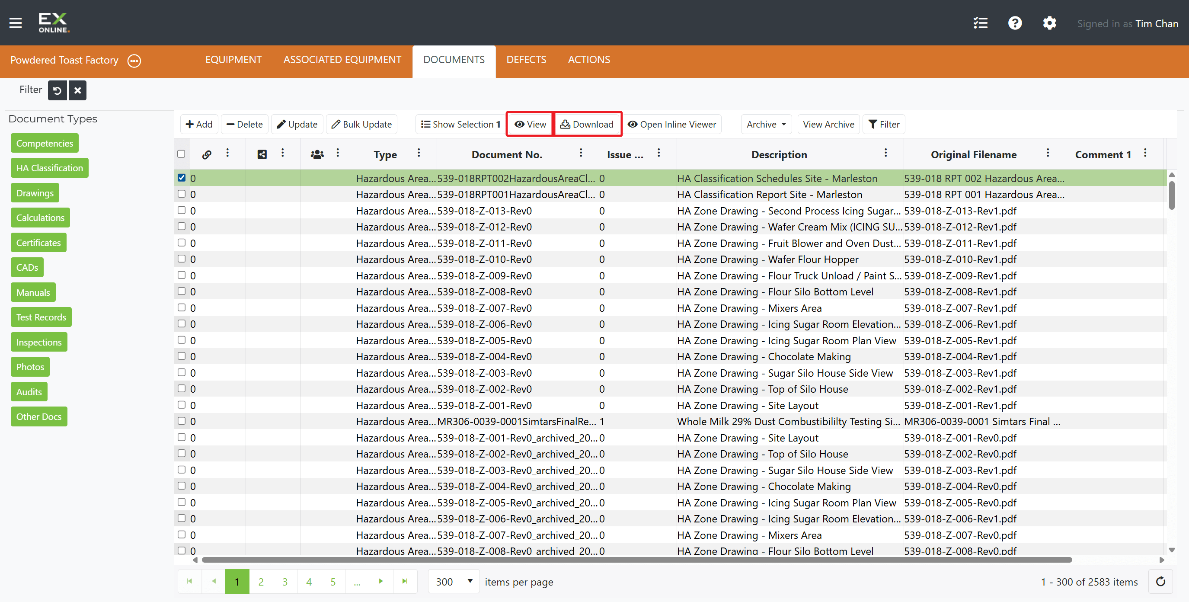Click the EX Online logo
Image resolution: width=1189 pixels, height=602 pixels.
(54, 22)
